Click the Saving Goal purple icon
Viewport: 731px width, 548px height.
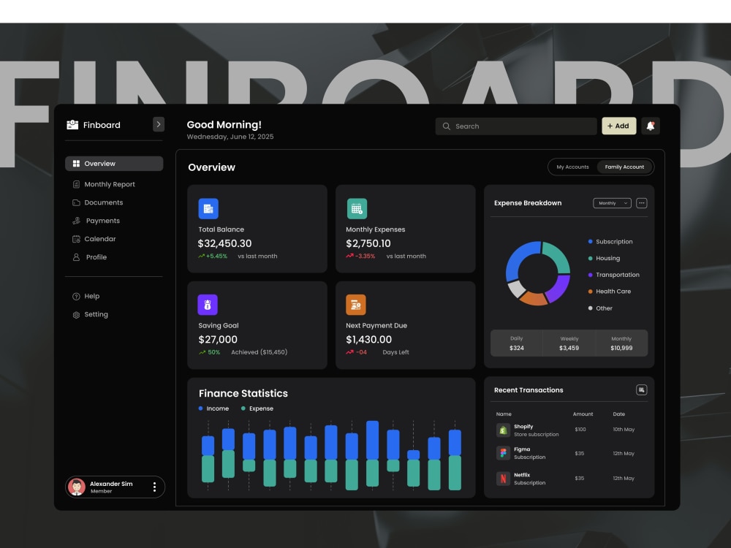click(x=208, y=305)
